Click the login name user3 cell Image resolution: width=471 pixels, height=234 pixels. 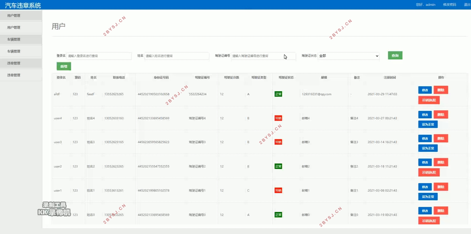58,142
